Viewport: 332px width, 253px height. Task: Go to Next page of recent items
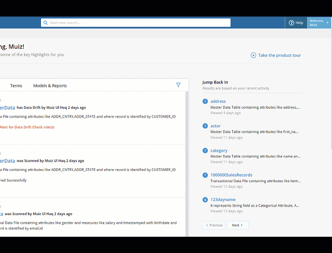238,225
